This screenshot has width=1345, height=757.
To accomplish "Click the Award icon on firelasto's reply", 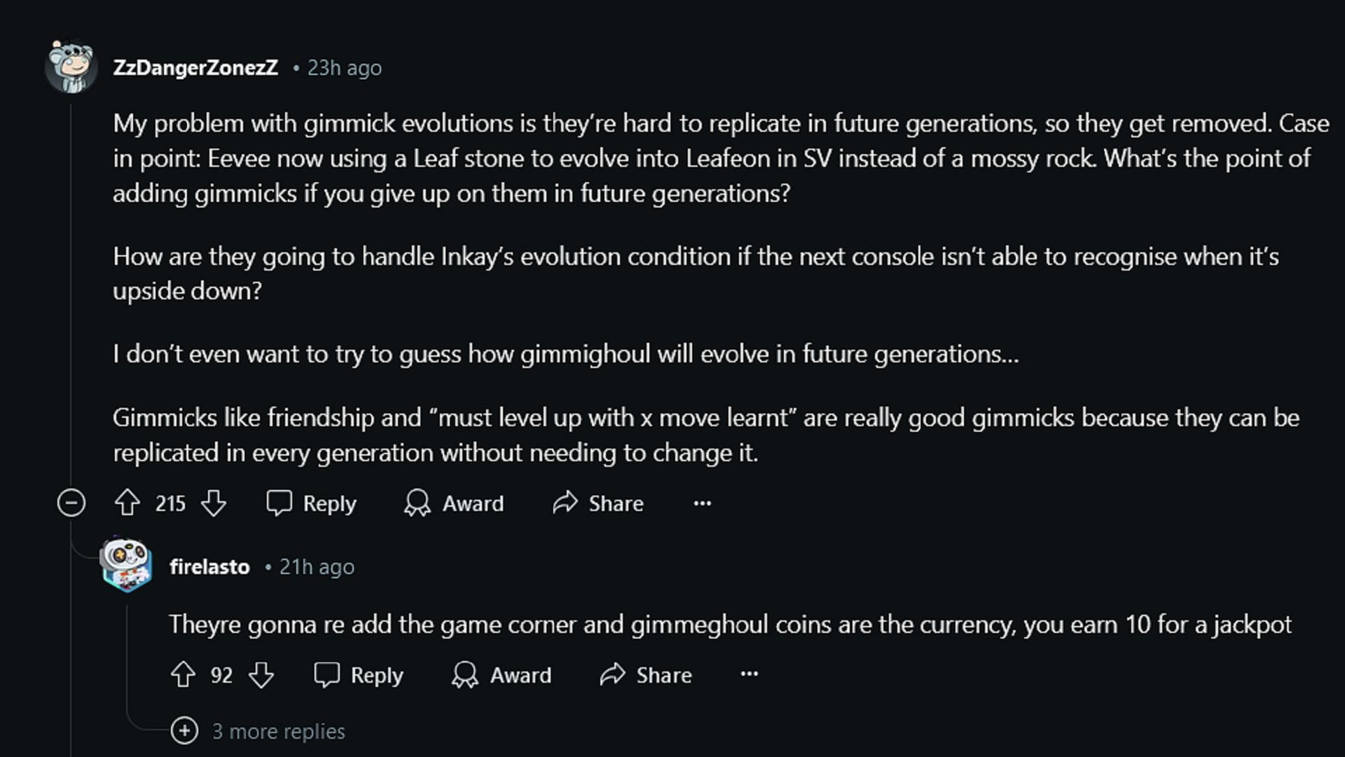I will pos(465,674).
